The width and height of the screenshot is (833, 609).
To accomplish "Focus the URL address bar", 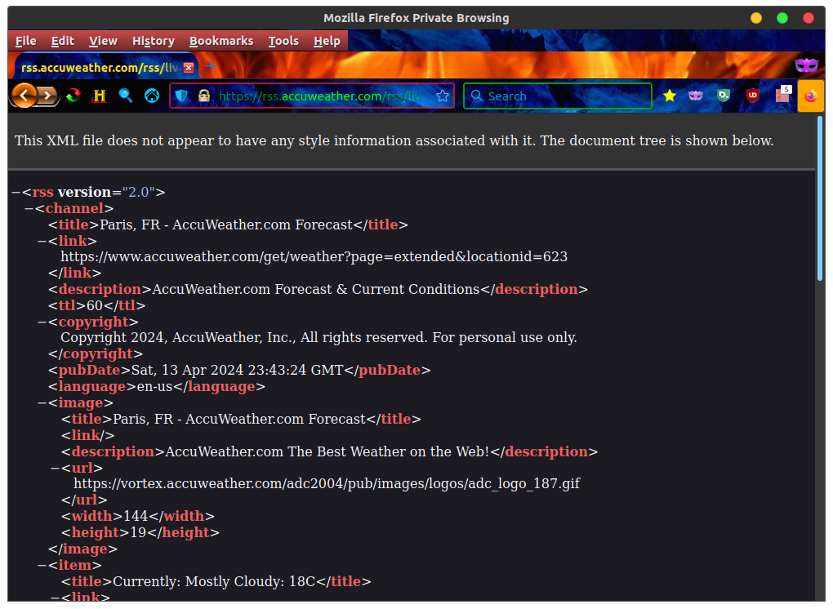I will (312, 96).
